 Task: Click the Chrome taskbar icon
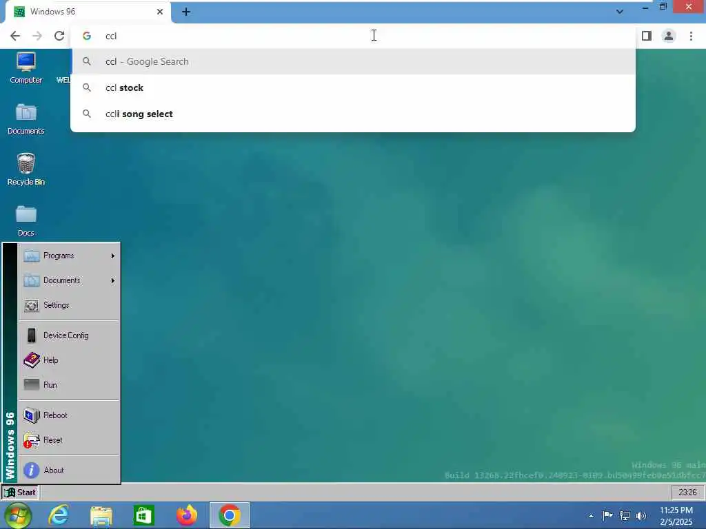click(229, 515)
